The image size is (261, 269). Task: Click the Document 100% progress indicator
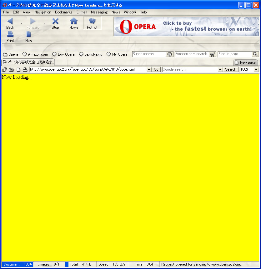[18, 264]
